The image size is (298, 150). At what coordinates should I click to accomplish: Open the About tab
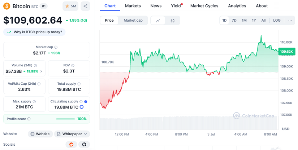(x=262, y=6)
